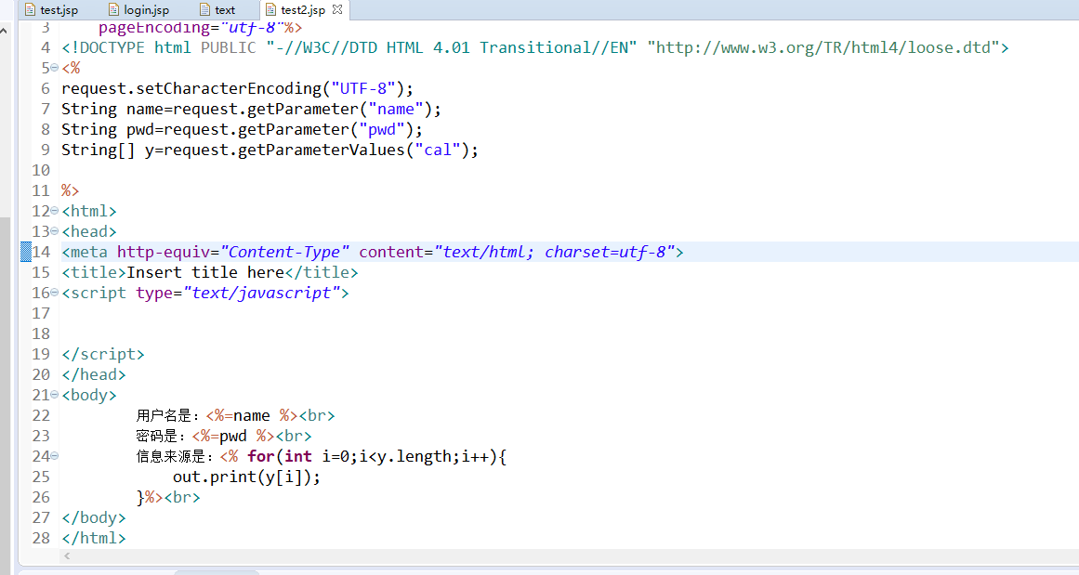This screenshot has width=1079, height=575.
Task: Click the request.setCharacterEncoding line
Action: tap(237, 88)
